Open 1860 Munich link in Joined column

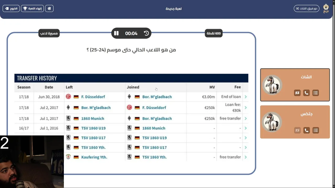pyautogui.click(x=154, y=128)
